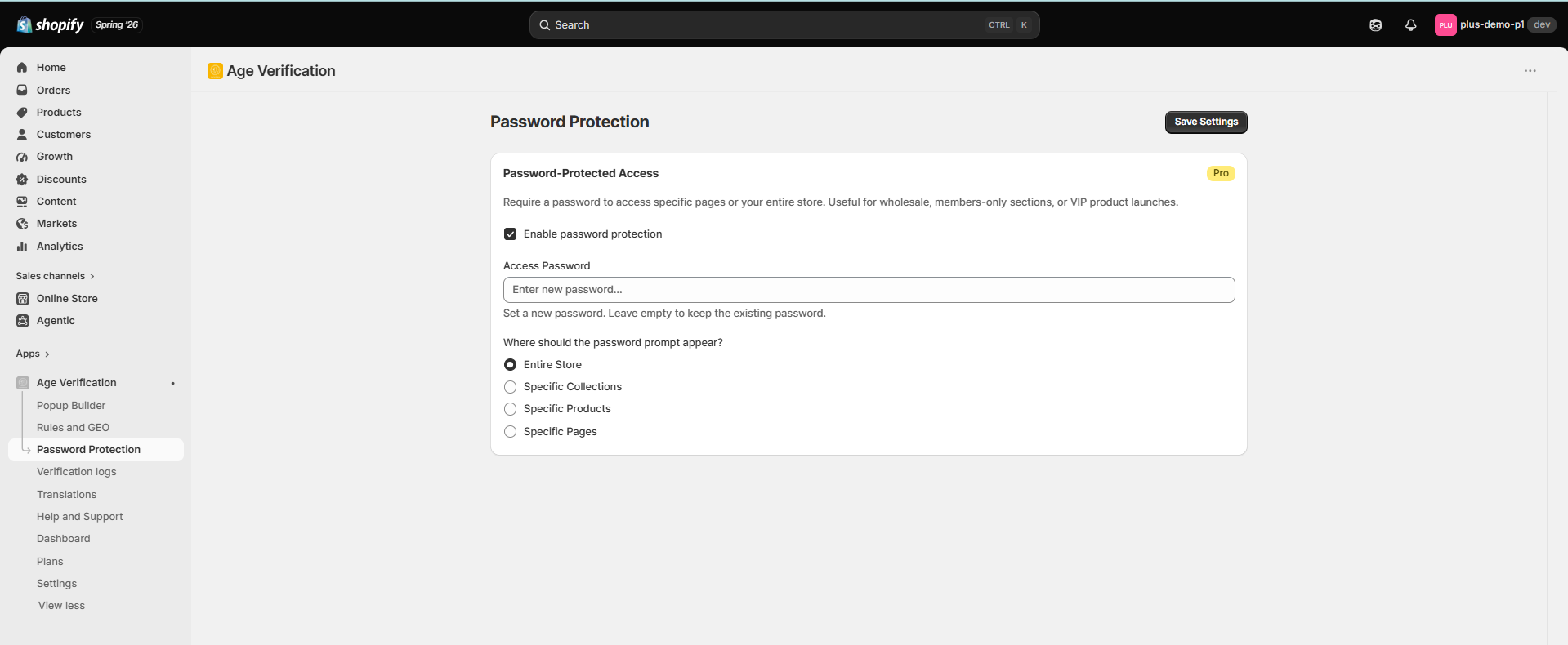
Task: Expand the Apps section chevron
Action: point(47,354)
